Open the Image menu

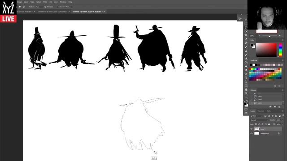coord(19,2)
